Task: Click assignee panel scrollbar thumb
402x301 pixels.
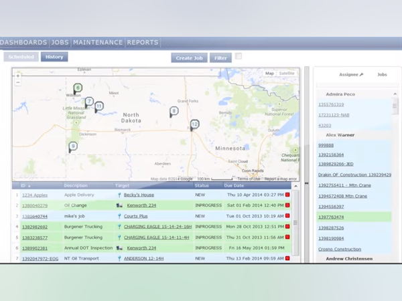Action: point(395,106)
